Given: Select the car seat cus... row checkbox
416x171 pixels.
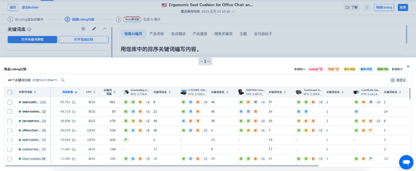Looking at the screenshot, I should [x=10, y=121].
